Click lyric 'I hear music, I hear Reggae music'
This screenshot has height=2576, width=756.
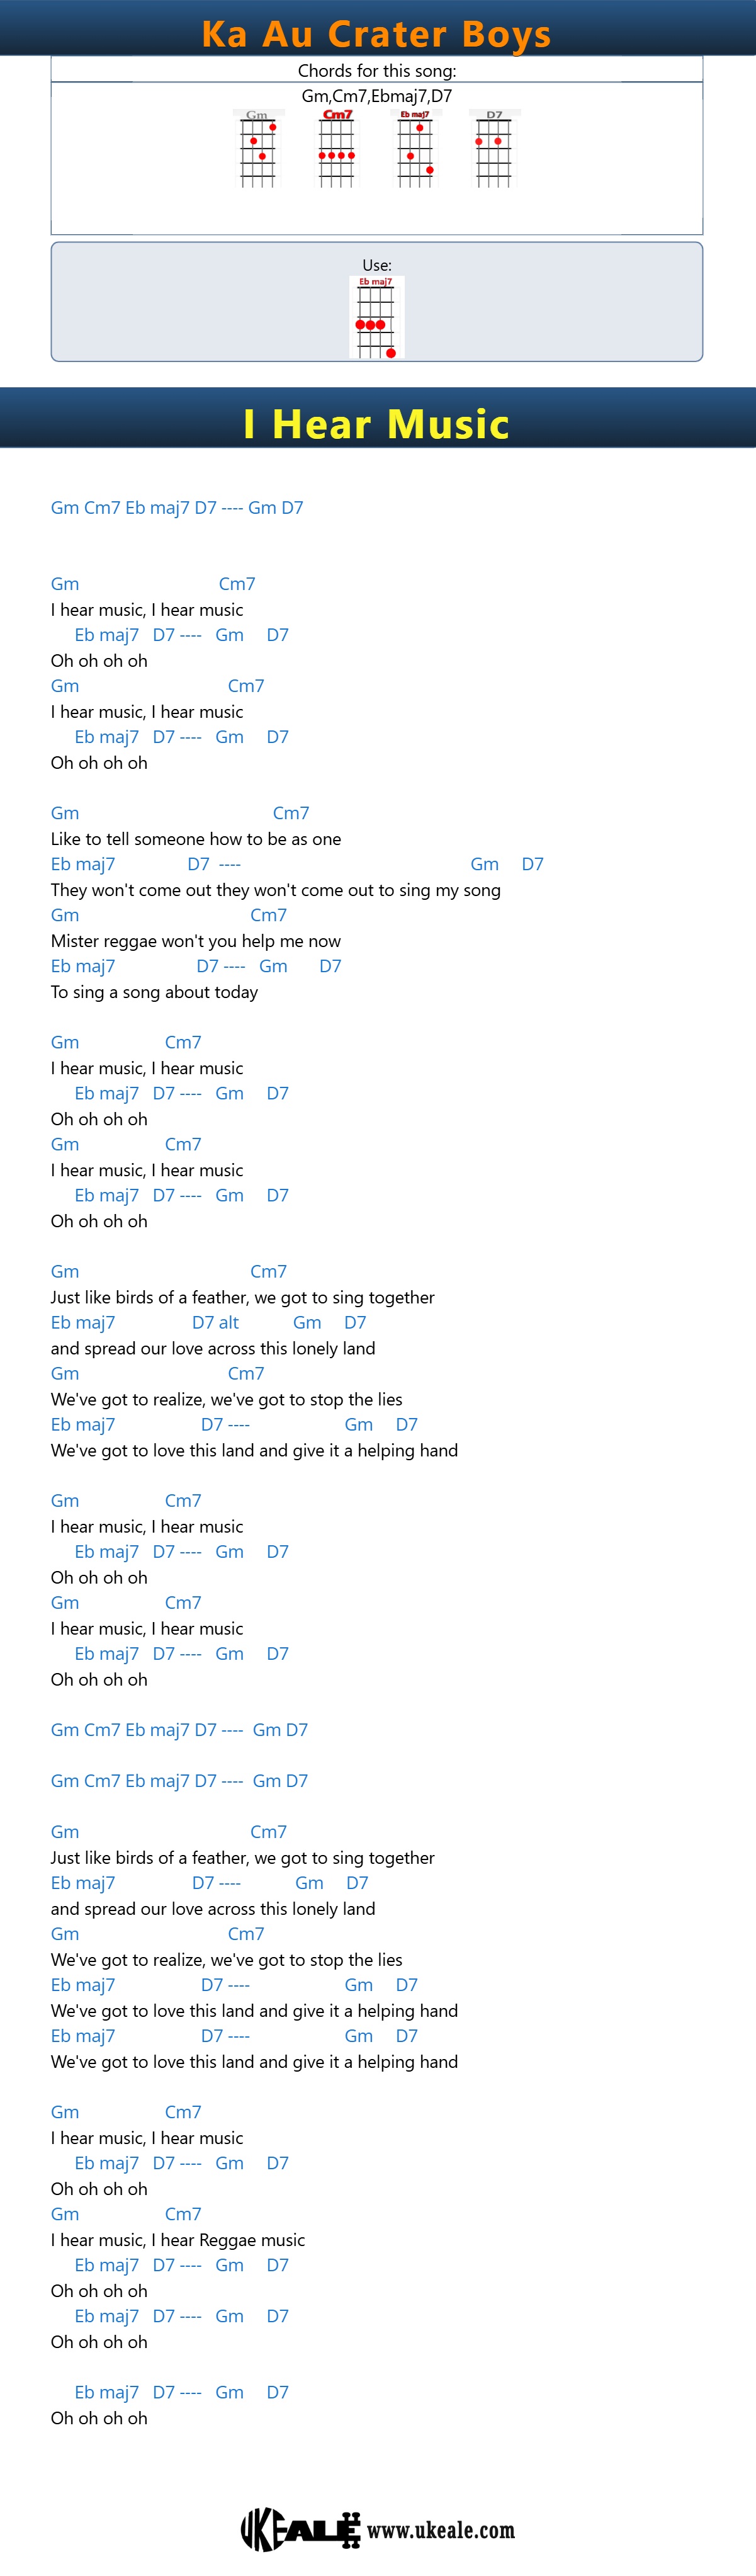(x=178, y=2240)
